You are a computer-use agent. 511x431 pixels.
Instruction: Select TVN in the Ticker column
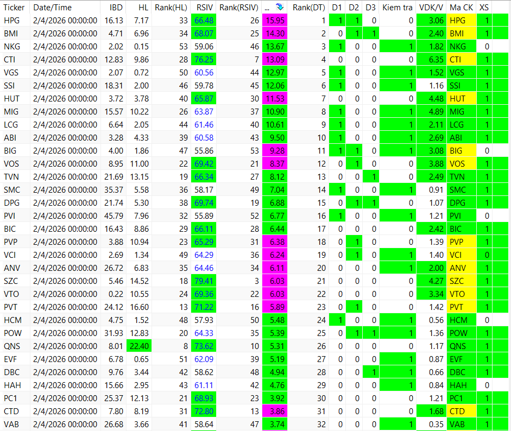(x=11, y=177)
